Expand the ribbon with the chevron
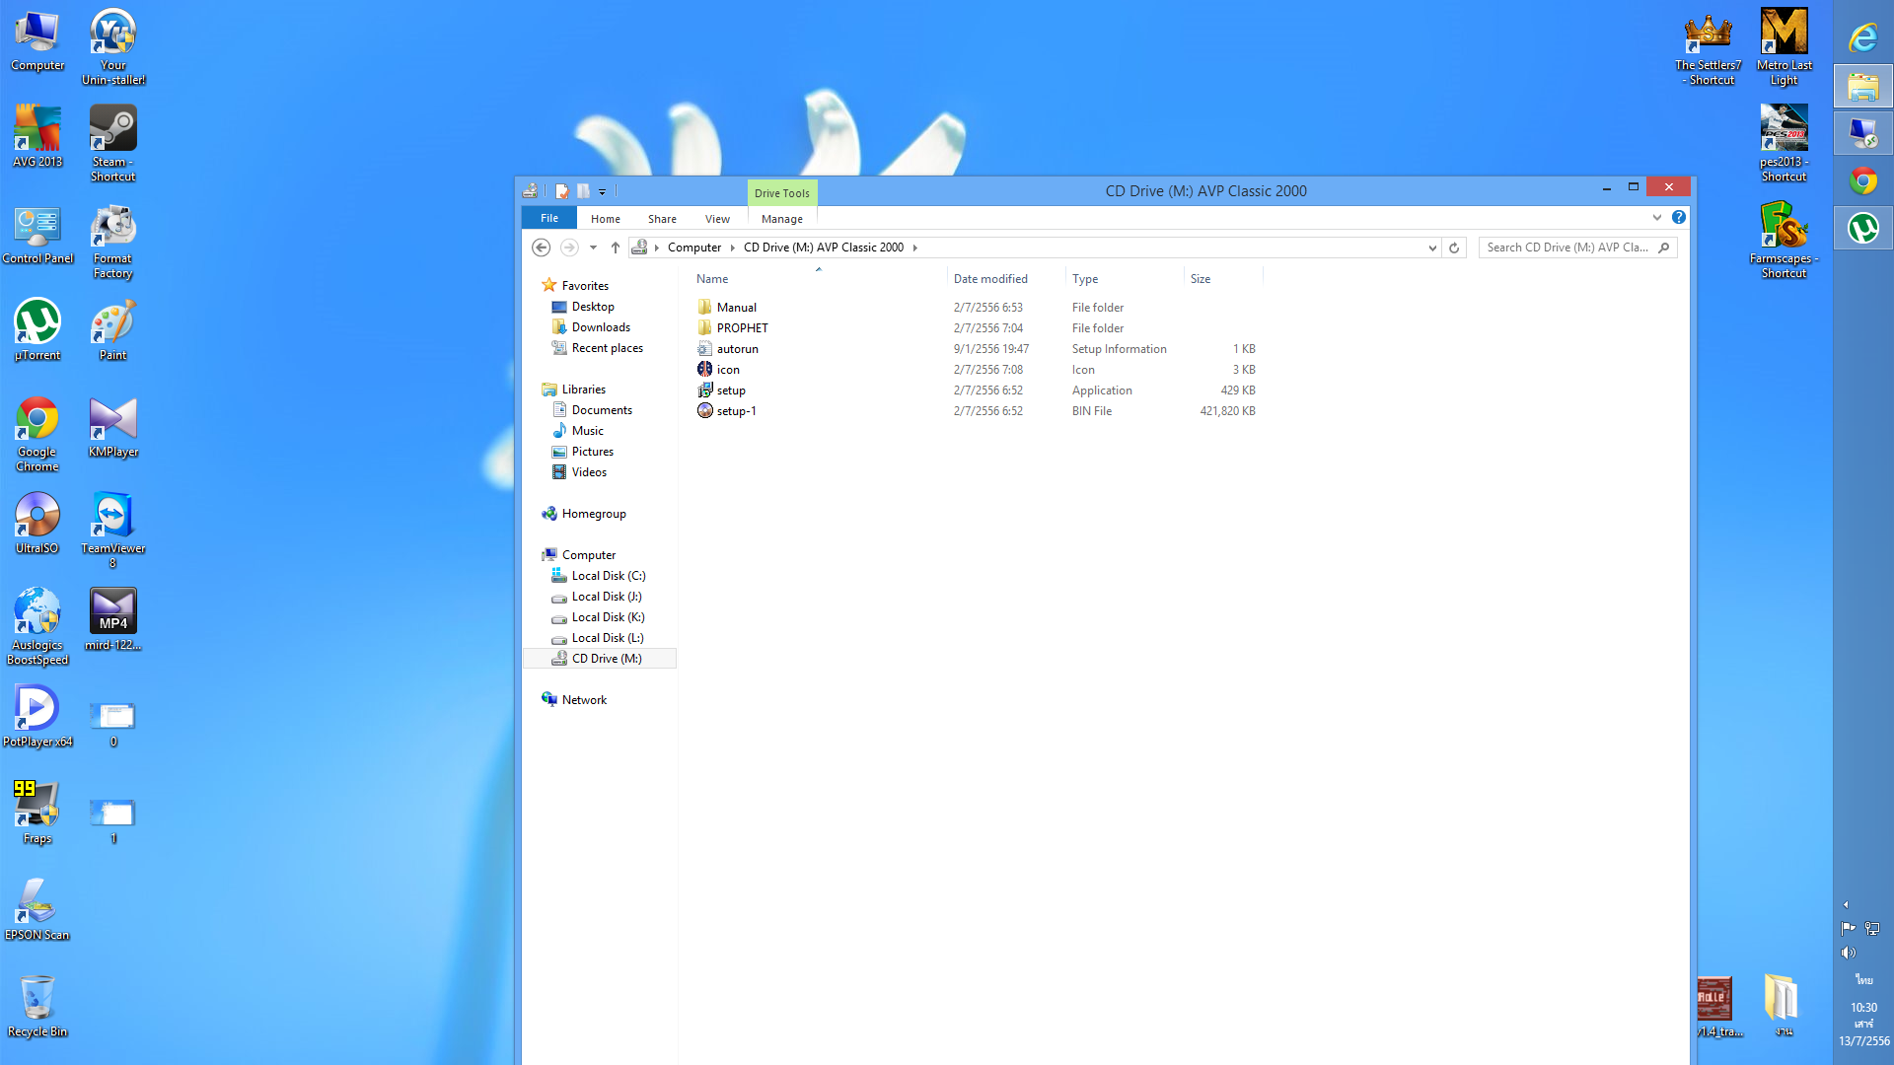The image size is (1894, 1065). click(1657, 217)
